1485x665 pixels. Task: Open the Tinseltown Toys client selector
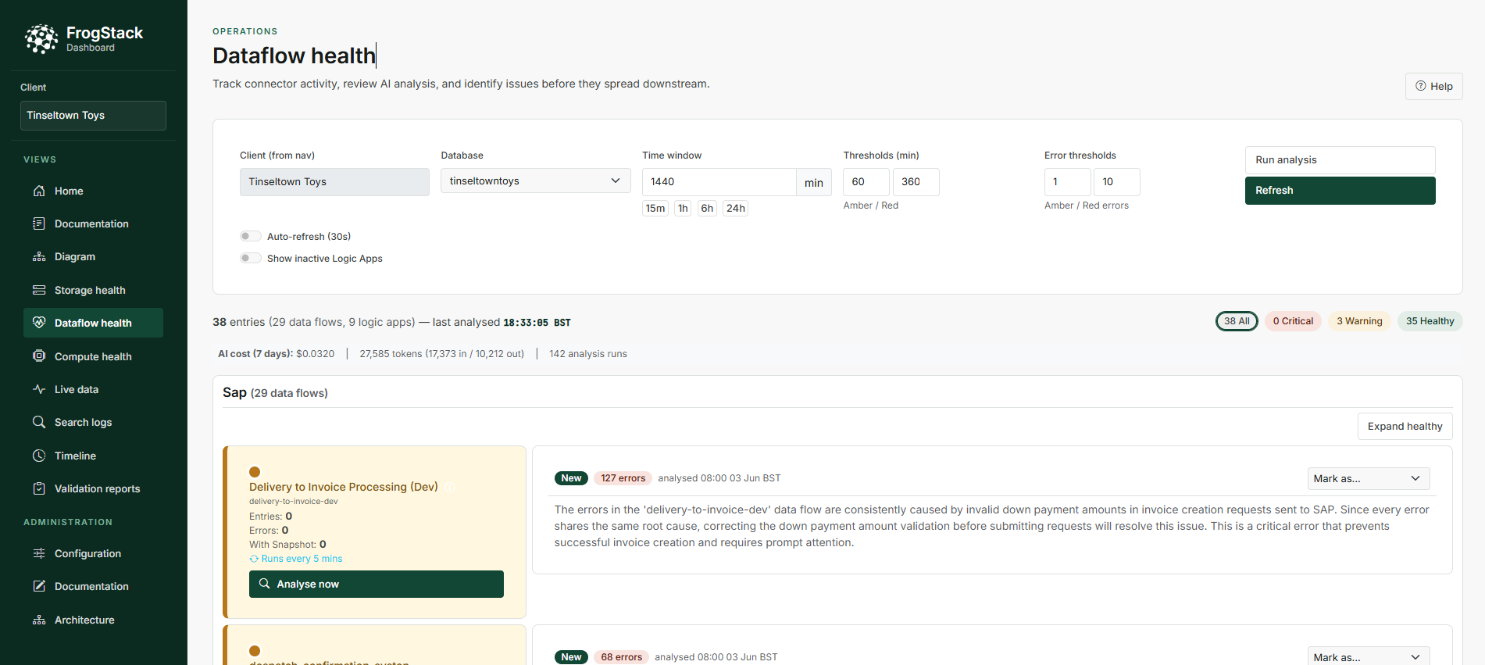pos(93,116)
